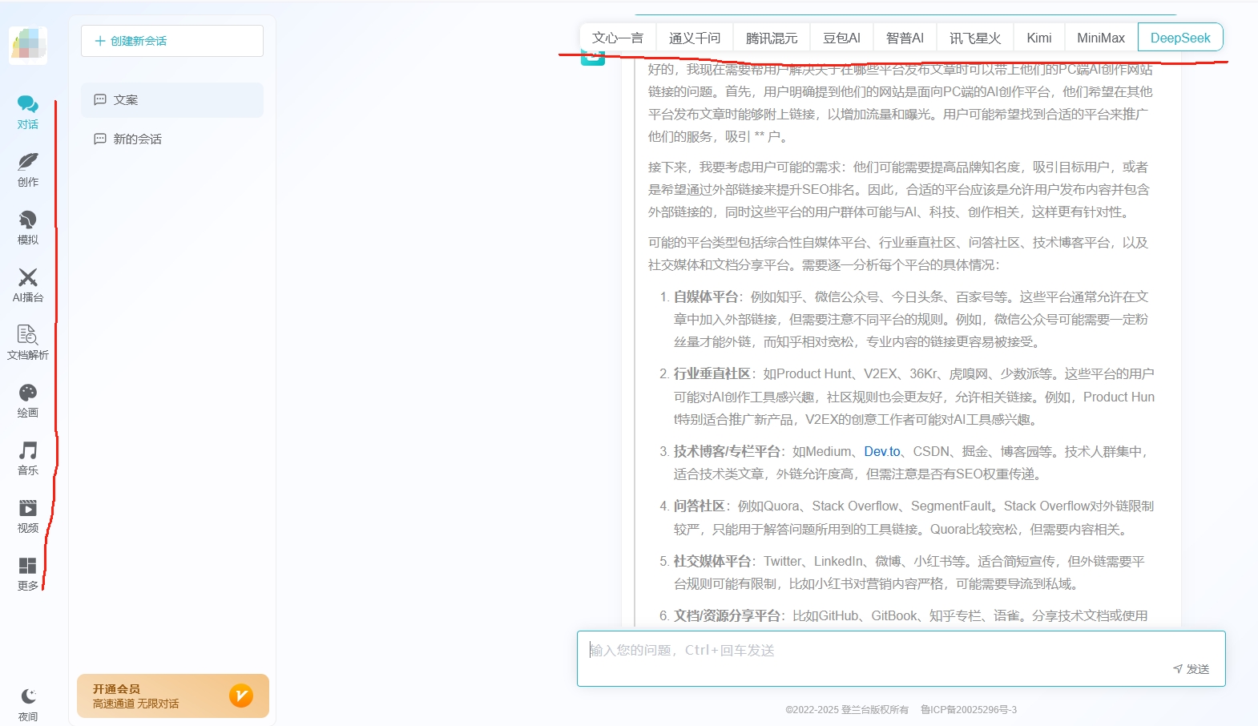Screen dimensions: 1258x726
Task: Click the bold heading 技术博客/专栏平台
Action: click(727, 451)
